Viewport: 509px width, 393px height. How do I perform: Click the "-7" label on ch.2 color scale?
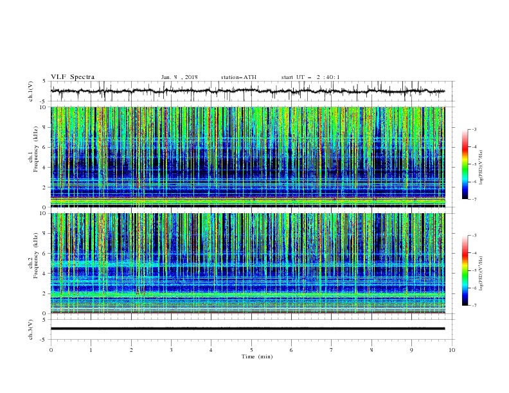474,305
